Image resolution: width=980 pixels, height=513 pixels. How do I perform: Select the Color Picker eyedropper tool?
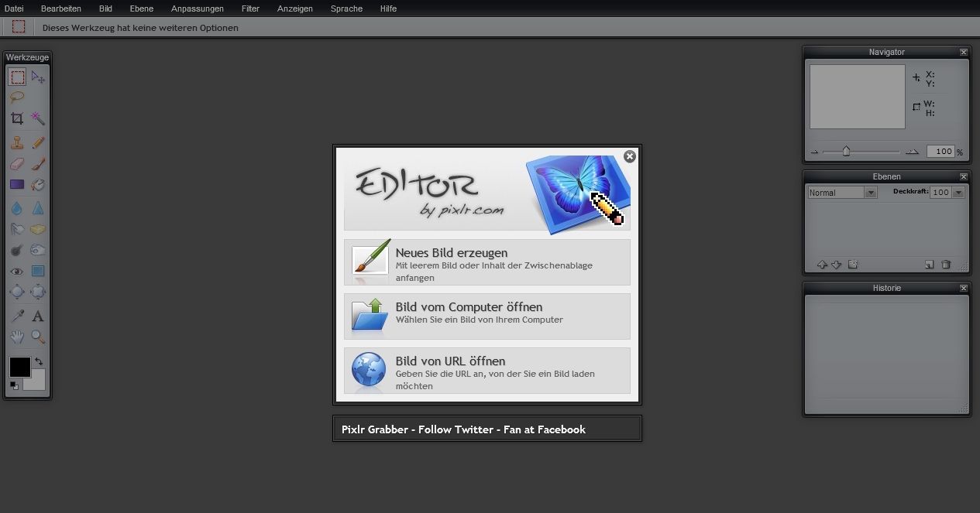17,316
